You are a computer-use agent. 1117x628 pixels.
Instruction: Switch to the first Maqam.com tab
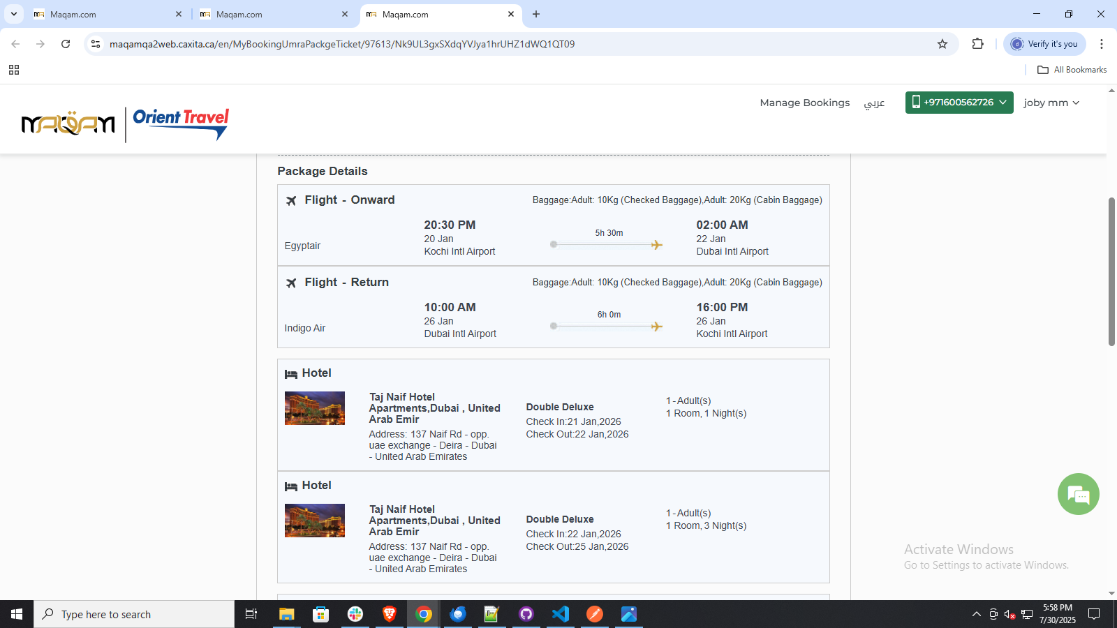[x=105, y=14]
